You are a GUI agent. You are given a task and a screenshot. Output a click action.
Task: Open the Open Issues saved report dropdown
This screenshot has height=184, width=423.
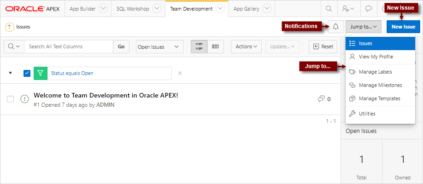(160, 46)
